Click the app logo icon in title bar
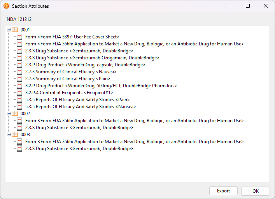Viewport: 275px width, 199px height. pyautogui.click(x=6, y=6)
